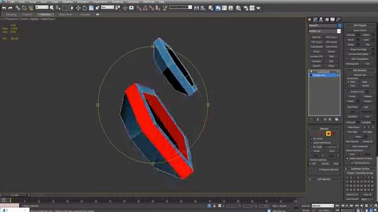The height and width of the screenshot is (212, 378).
Task: Click the Extrude button in Edit Polygons
Action: [x=351, y=35]
